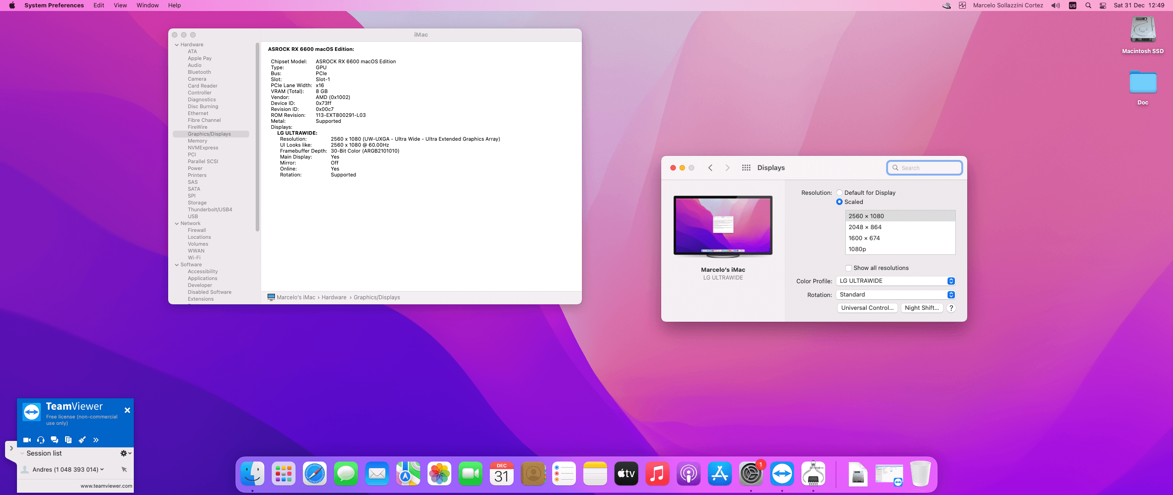Click the show all preferences grid icon
Viewport: 1173px width, 495px height.
click(746, 168)
